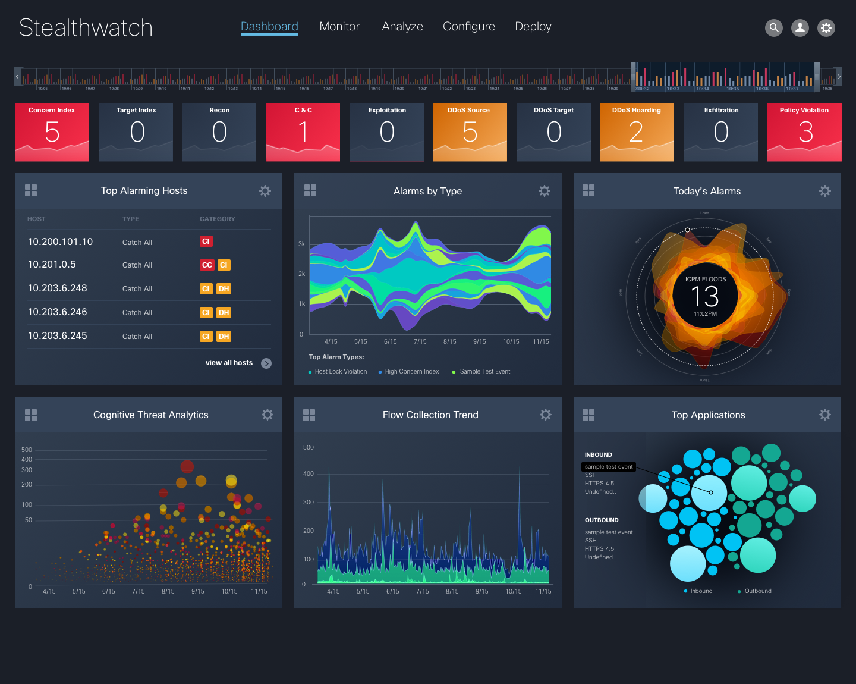This screenshot has width=856, height=684.
Task: Toggle High Concern Index legend item
Action: 409,372
